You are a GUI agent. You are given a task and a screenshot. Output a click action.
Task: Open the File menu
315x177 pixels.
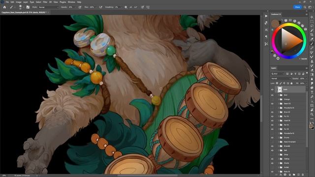[x=7, y=2]
